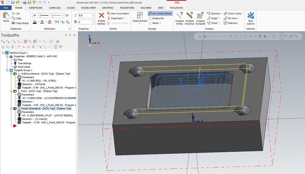
Task: Click the Statistics button
Action: pos(231,23)
